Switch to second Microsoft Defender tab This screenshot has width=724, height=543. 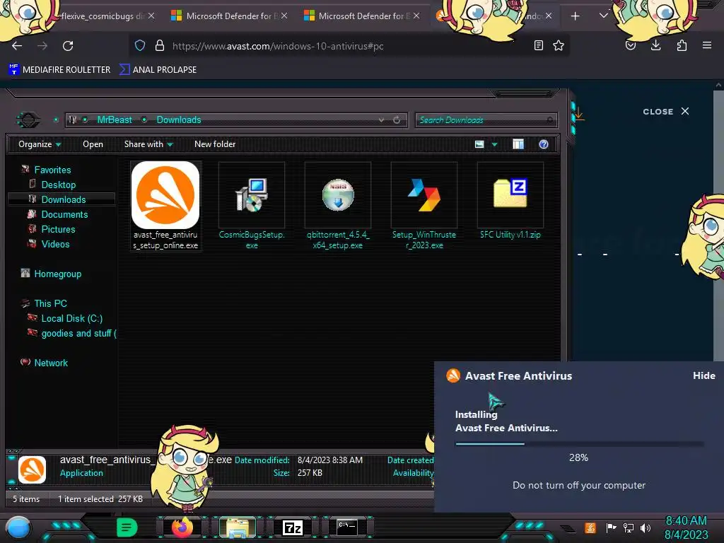[x=361, y=16]
